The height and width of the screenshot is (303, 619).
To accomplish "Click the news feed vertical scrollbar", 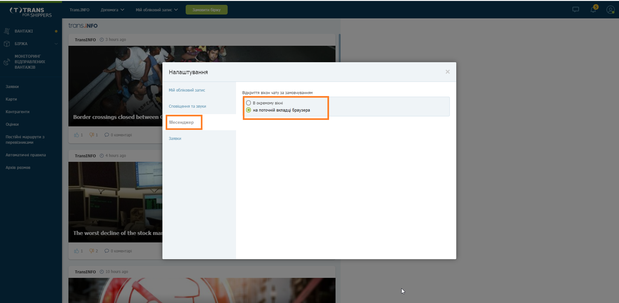I will click(x=339, y=48).
